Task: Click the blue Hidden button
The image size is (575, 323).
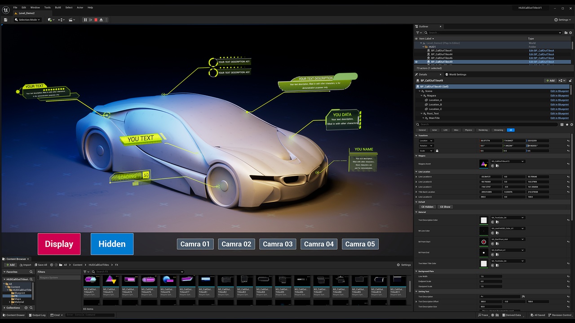Action: pos(112,244)
